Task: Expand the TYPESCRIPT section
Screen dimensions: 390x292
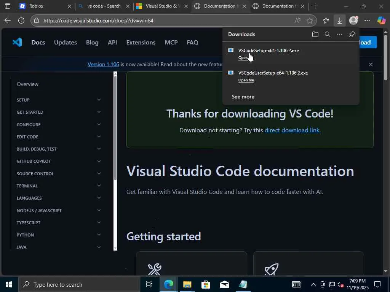Action: (99, 222)
